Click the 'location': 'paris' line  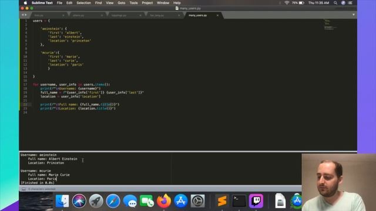66,64
